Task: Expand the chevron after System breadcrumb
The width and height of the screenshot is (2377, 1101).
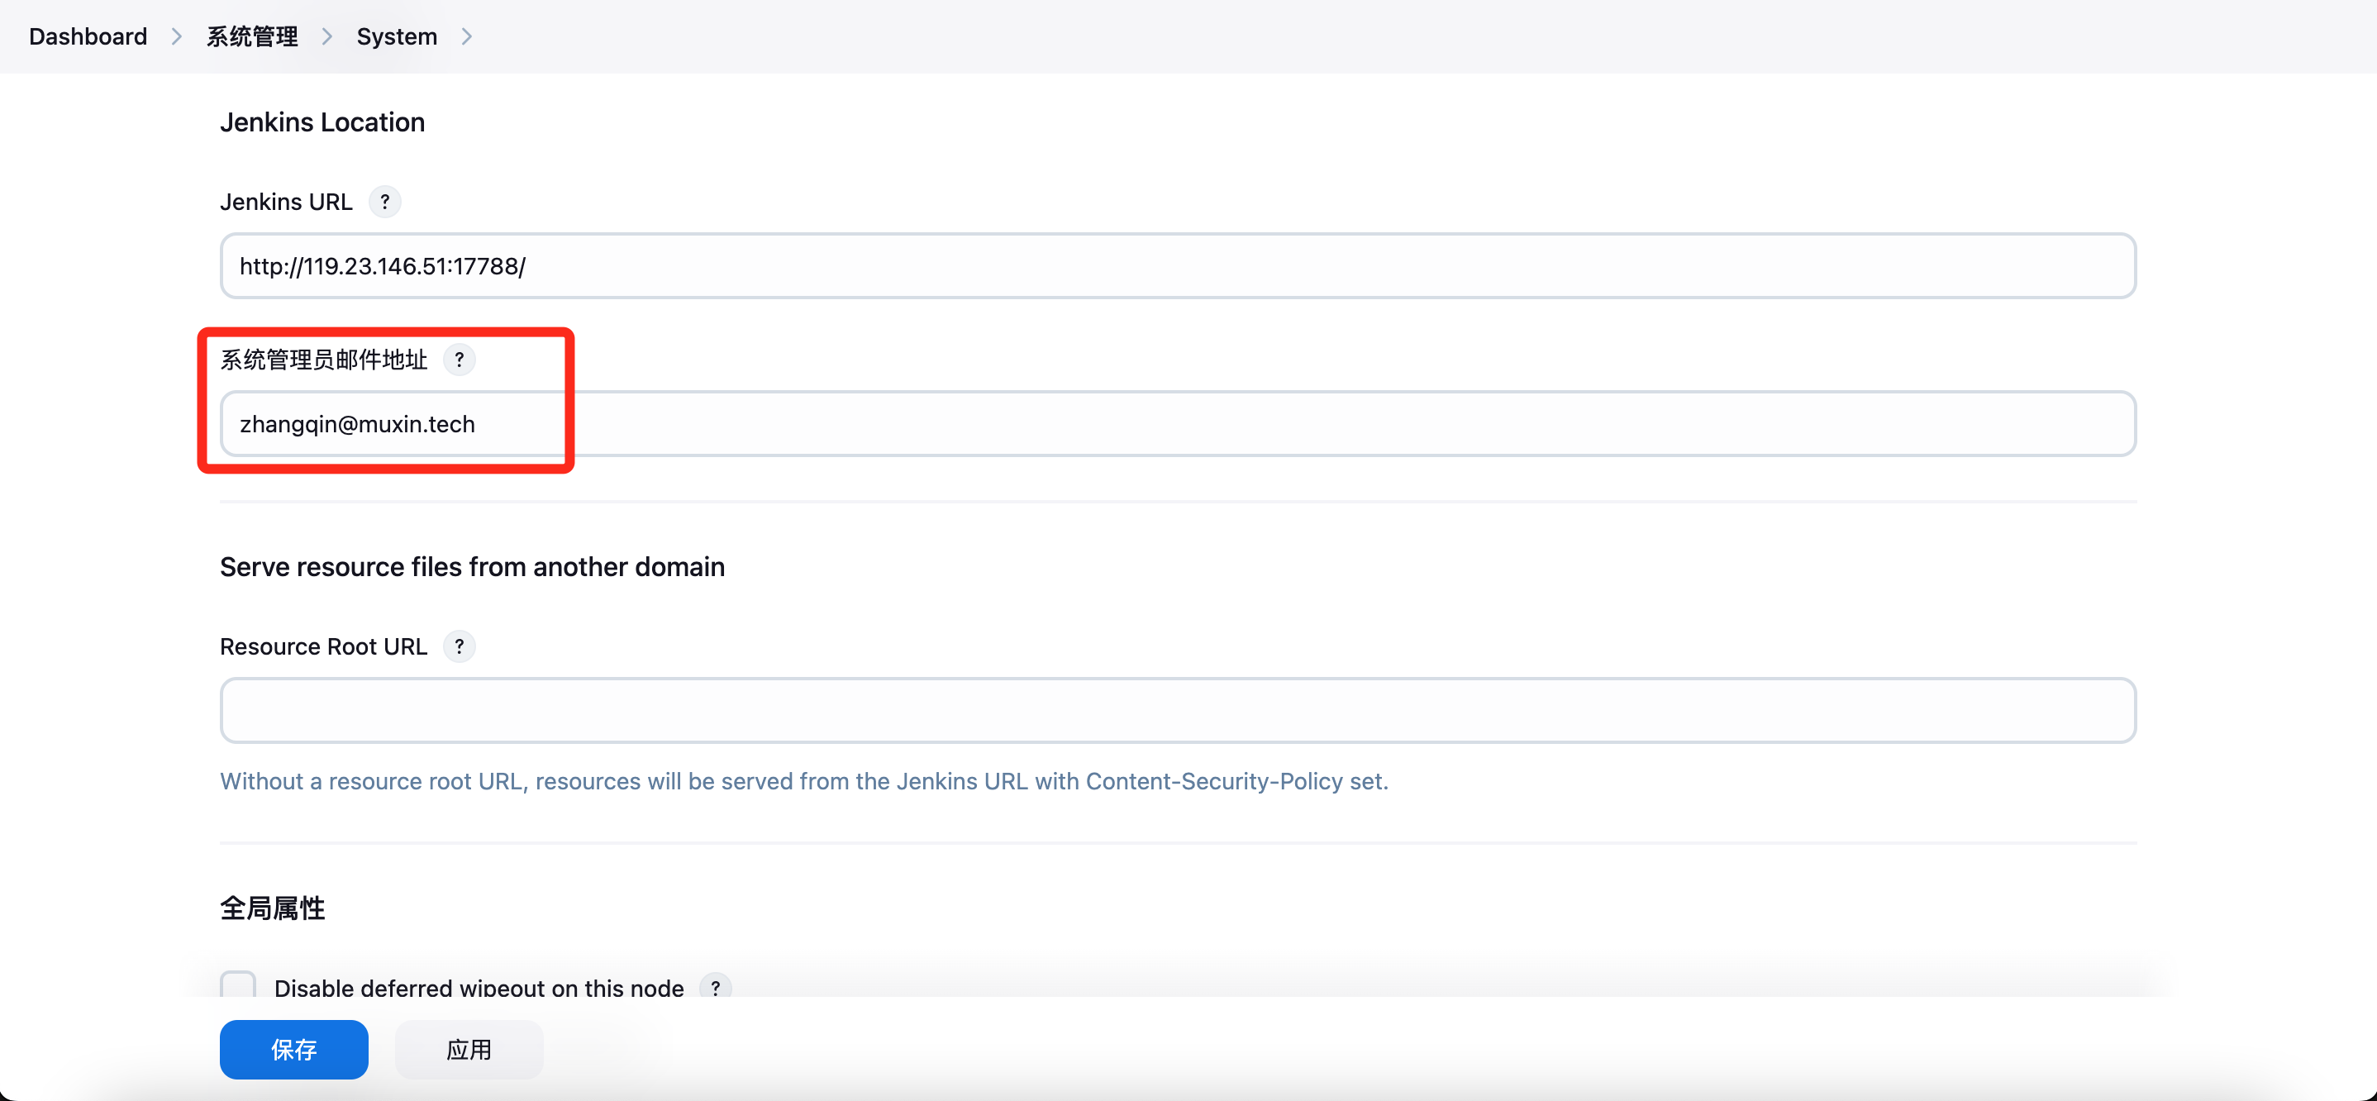Action: tap(467, 36)
